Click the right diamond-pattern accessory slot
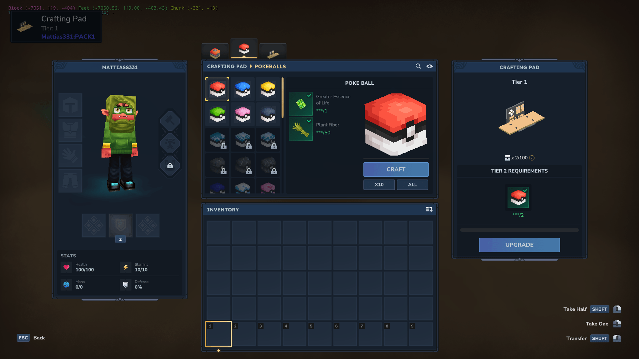 148,225
